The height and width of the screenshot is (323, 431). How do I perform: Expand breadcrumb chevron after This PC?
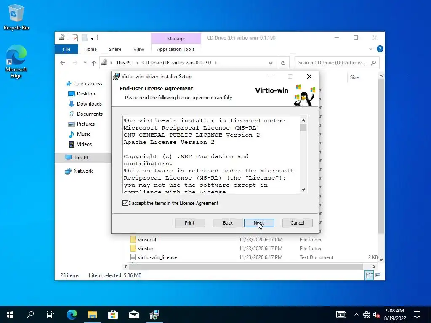[138, 63]
